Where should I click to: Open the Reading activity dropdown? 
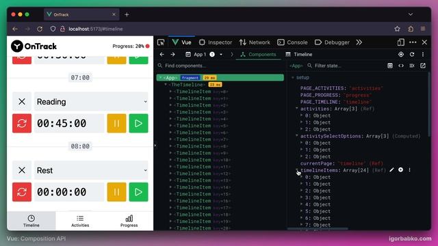coord(91,102)
